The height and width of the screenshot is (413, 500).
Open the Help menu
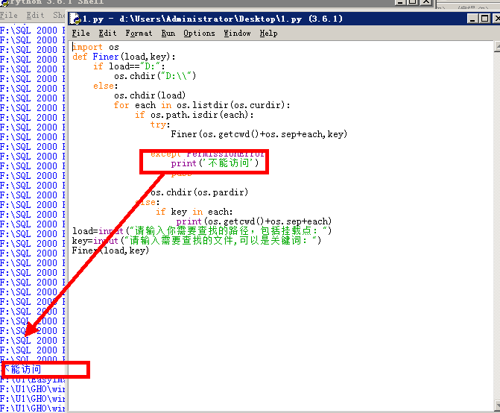click(268, 33)
